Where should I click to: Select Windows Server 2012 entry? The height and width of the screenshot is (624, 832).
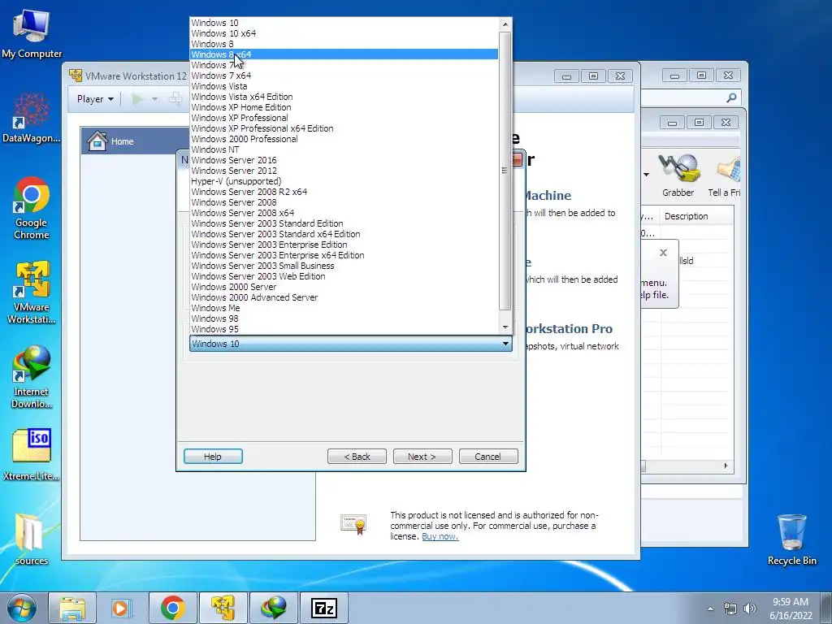(x=344, y=171)
